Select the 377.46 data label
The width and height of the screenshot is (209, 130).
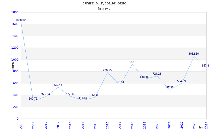tap(70, 94)
